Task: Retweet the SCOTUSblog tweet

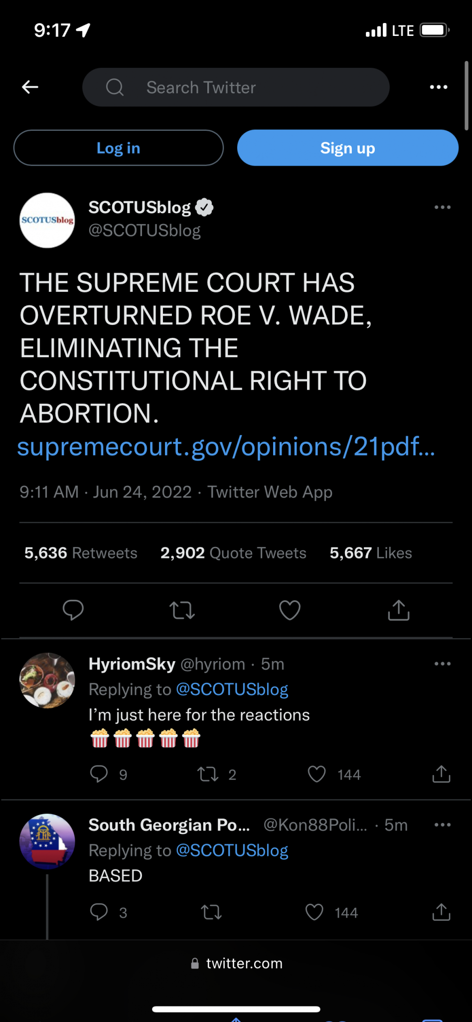Action: 182,610
